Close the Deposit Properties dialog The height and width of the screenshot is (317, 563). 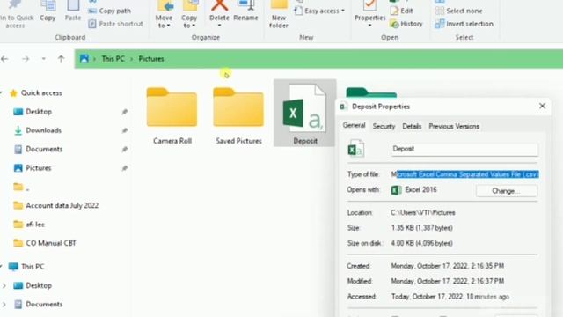point(542,106)
